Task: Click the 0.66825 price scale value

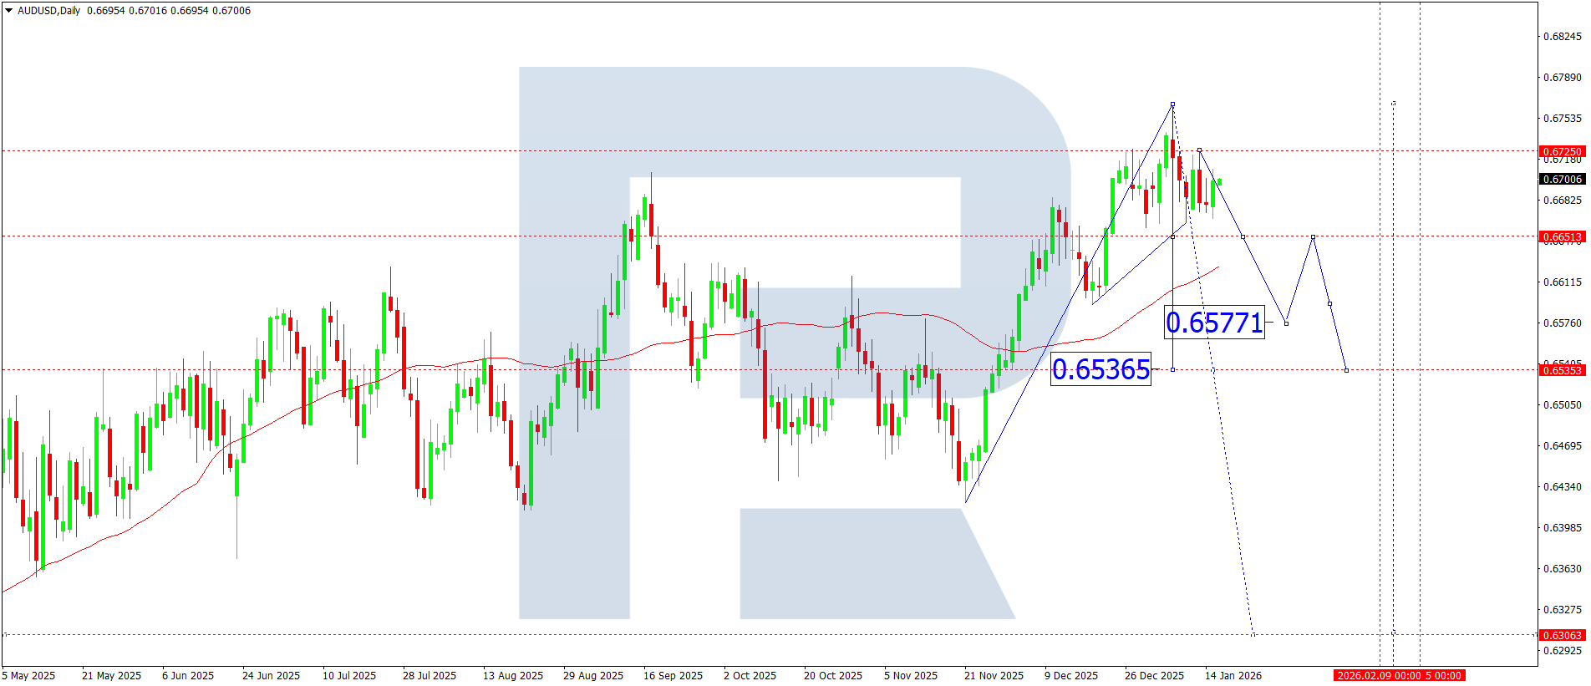Action: click(1562, 201)
